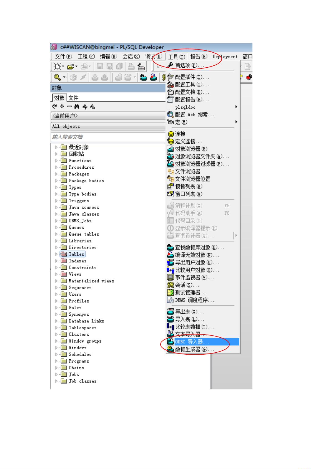
Task: Expand the Functions tree node
Action: [57, 161]
